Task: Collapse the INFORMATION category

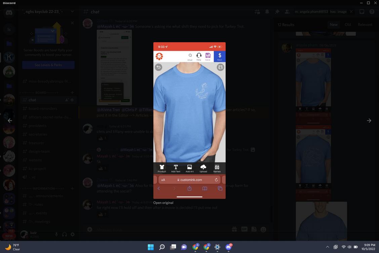Action: [43, 189]
